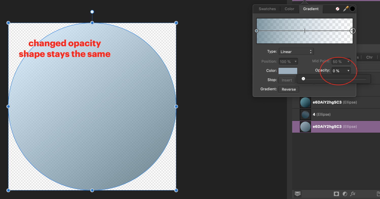This screenshot has width=380, height=199.
Task: Click the Insert stop button
Action: (x=287, y=80)
